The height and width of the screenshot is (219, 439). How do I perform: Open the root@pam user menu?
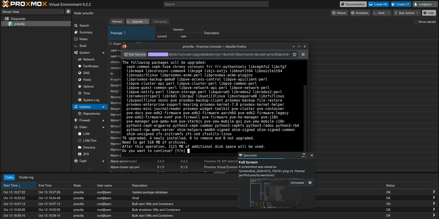click(x=425, y=4)
